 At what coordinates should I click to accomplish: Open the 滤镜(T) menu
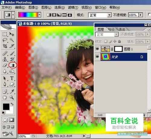click(73, 8)
